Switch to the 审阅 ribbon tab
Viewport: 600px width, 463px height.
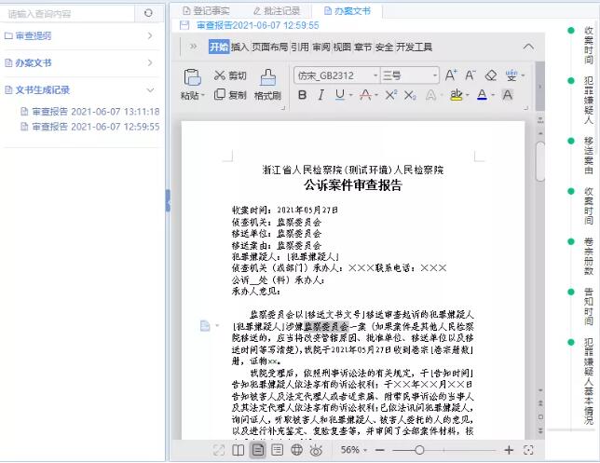click(321, 47)
